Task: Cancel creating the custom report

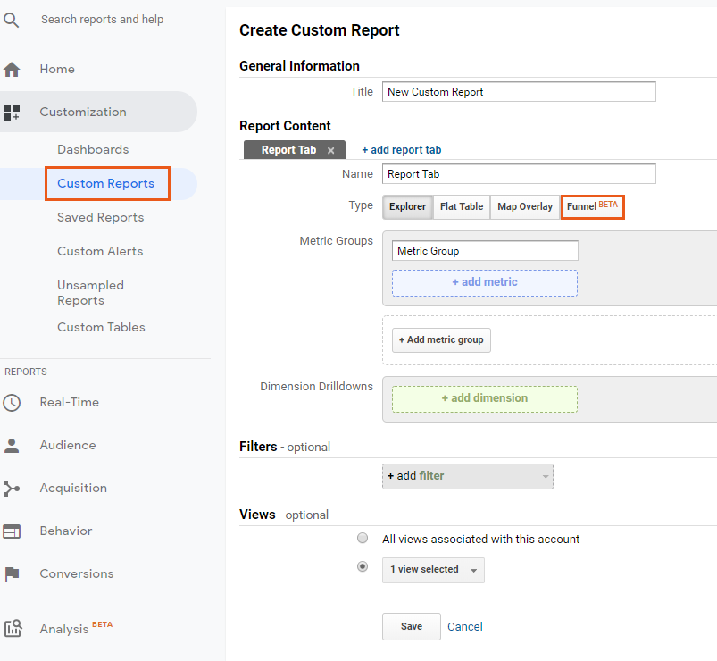Action: pyautogui.click(x=465, y=627)
